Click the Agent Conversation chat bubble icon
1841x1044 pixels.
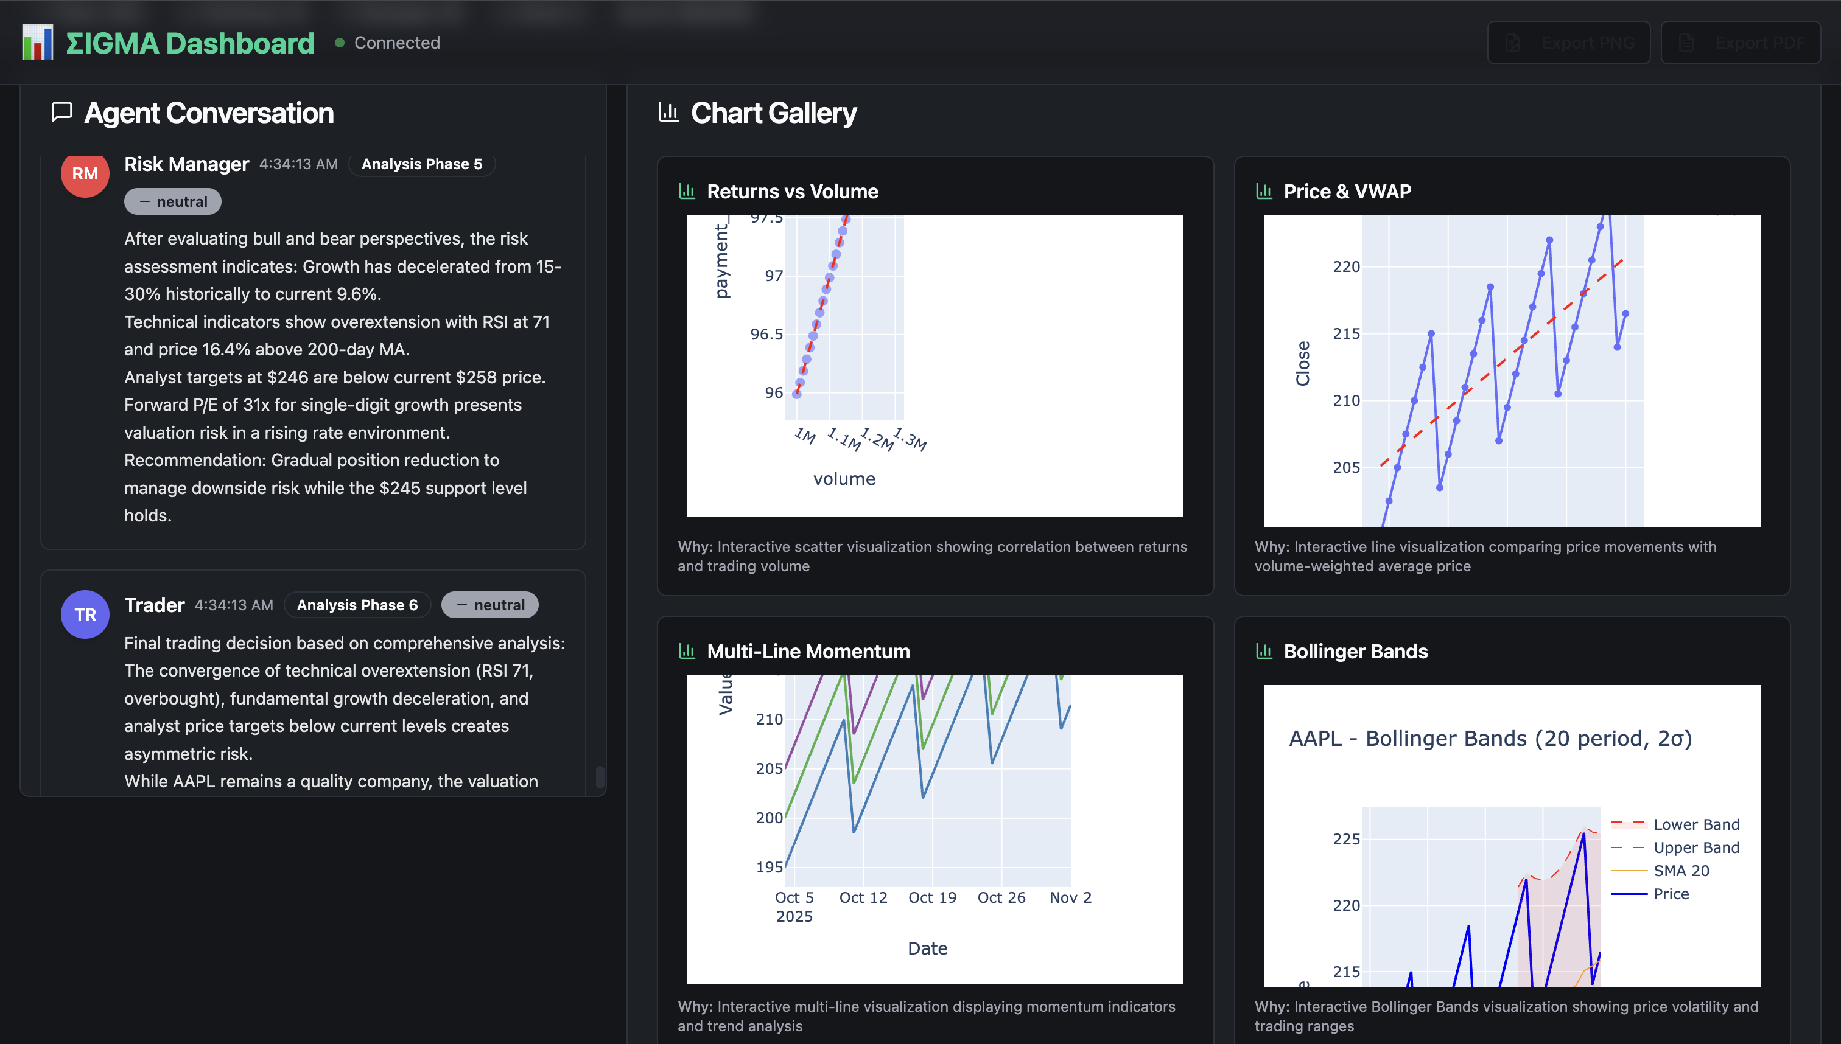63,112
